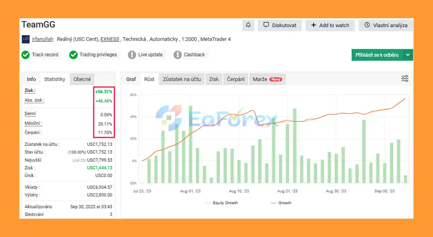Open the EXNESS broker link
Viewport: 433px width, 237px height.
click(110, 39)
